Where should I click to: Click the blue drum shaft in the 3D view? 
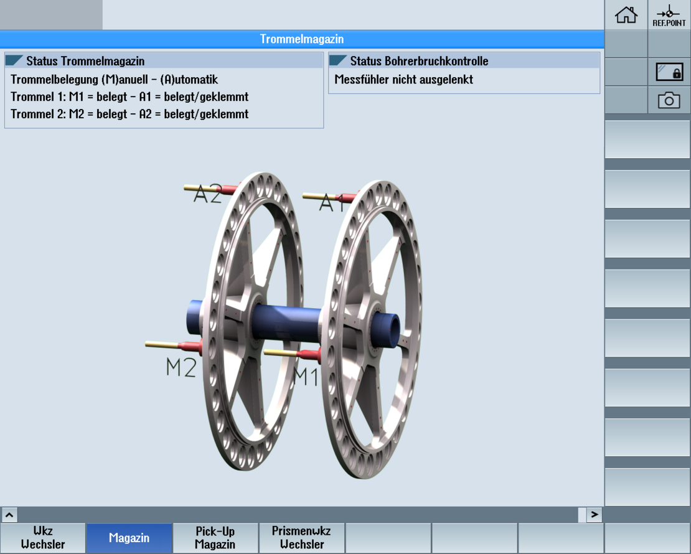click(x=286, y=323)
